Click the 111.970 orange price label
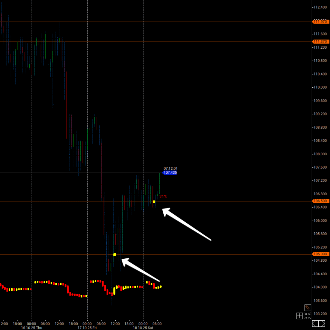 tap(320, 22)
